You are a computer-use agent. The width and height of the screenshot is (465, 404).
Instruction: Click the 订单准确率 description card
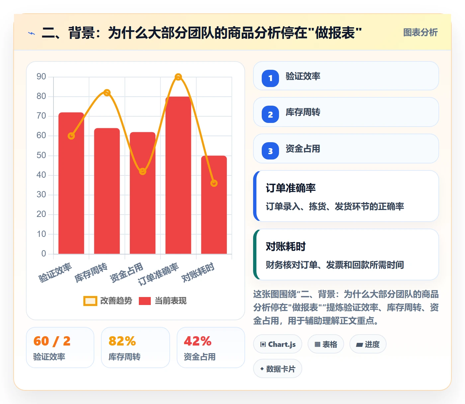346,196
